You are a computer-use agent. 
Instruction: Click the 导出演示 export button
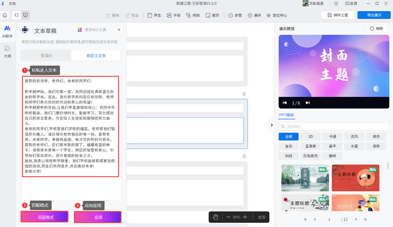(x=374, y=15)
